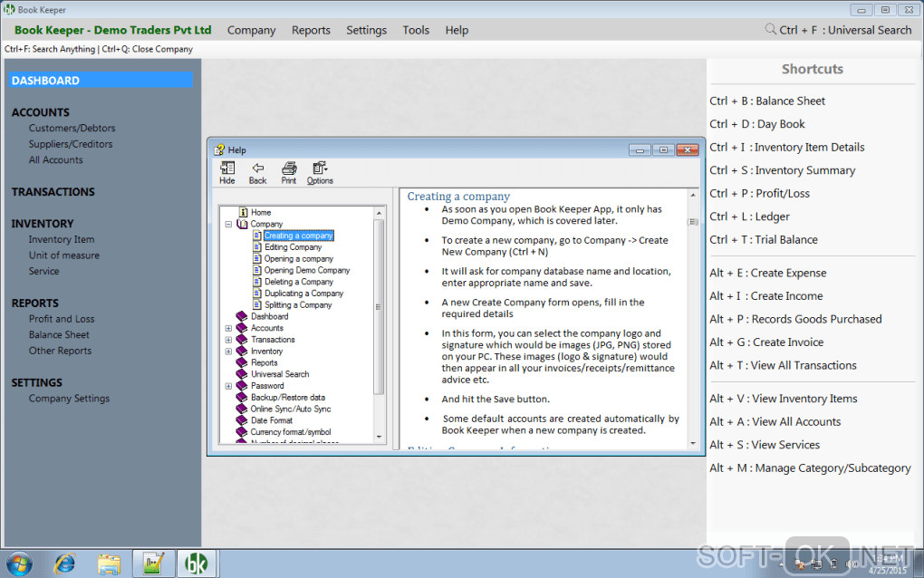Click the Reports book icon in help tree
The image size is (924, 578).
pyautogui.click(x=242, y=362)
